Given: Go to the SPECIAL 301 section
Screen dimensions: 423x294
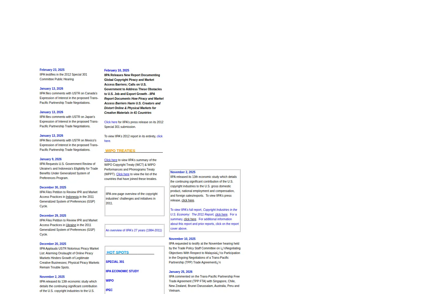Looking at the screenshot, I should click(115, 262).
